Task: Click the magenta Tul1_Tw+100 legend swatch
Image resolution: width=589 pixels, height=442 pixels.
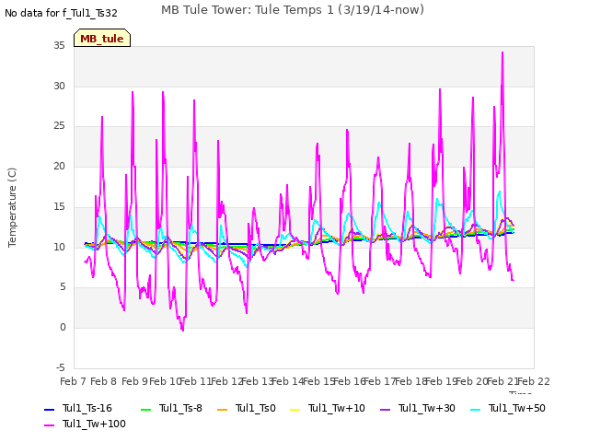Action: pyautogui.click(x=49, y=425)
